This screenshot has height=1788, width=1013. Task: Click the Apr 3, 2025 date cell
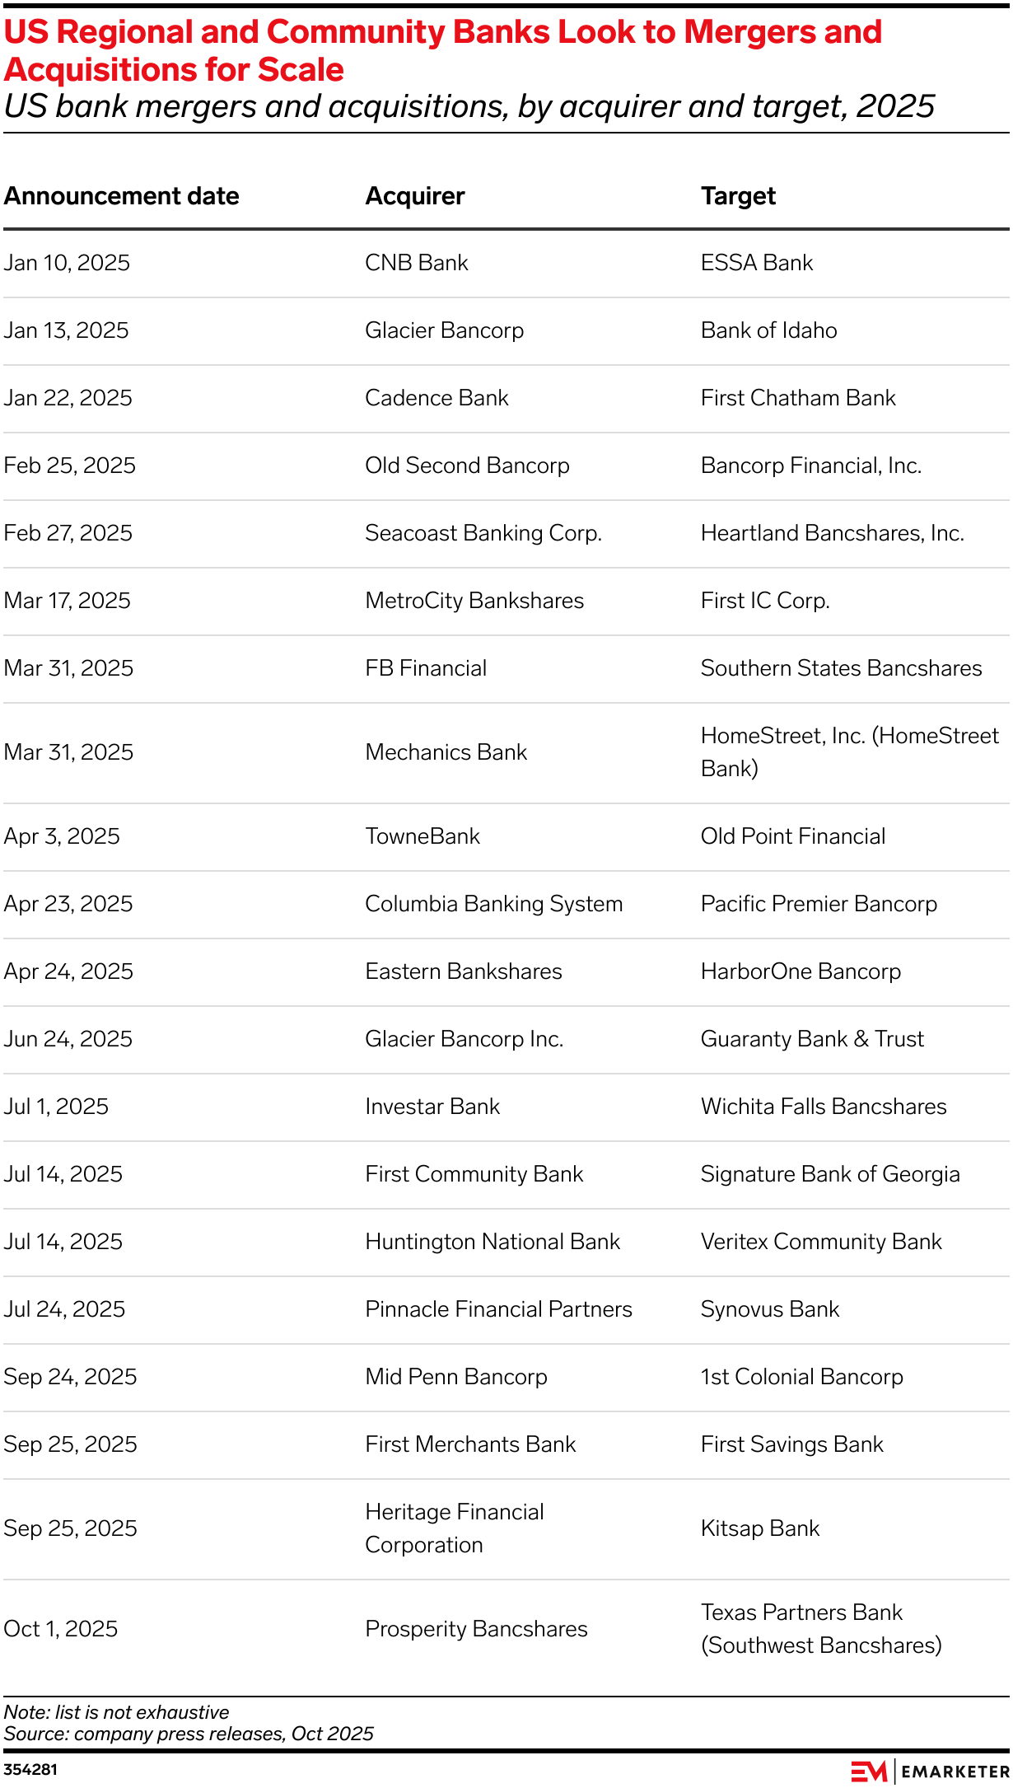click(x=62, y=836)
